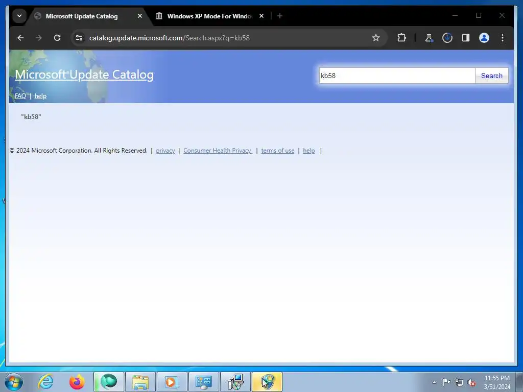
Task: Reload the current page
Action: pyautogui.click(x=57, y=38)
